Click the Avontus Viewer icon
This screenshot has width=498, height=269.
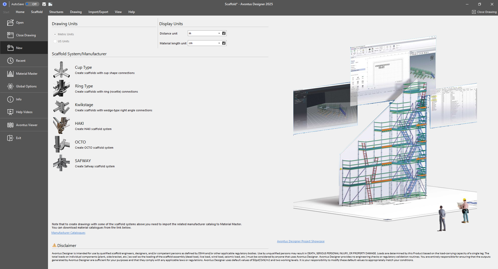10,125
